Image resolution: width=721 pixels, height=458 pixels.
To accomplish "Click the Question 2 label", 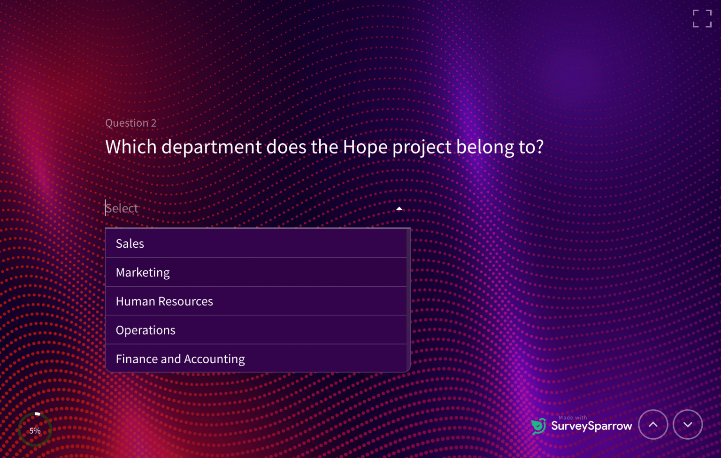I will [x=131, y=123].
